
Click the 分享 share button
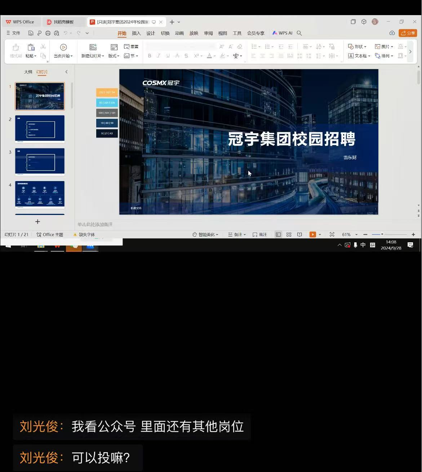point(408,33)
